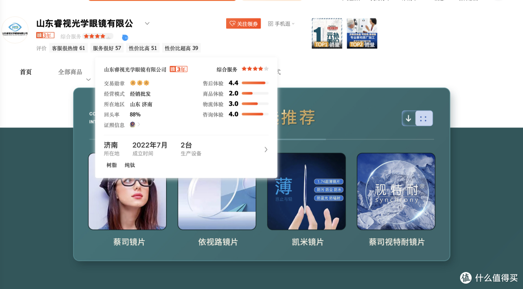Click the download arrow toggle button
The image size is (523, 289).
[409, 118]
